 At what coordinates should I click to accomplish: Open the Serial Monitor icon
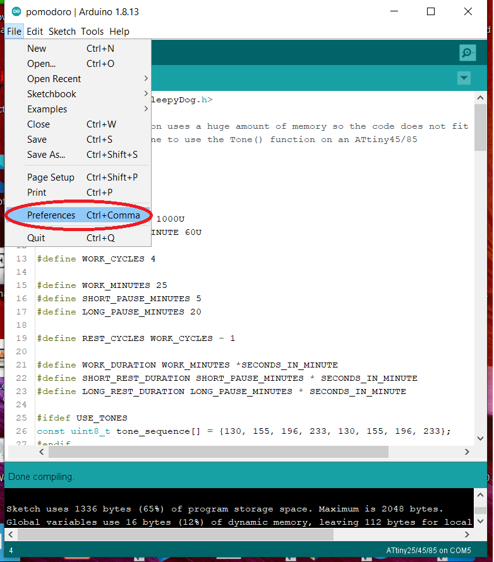467,53
